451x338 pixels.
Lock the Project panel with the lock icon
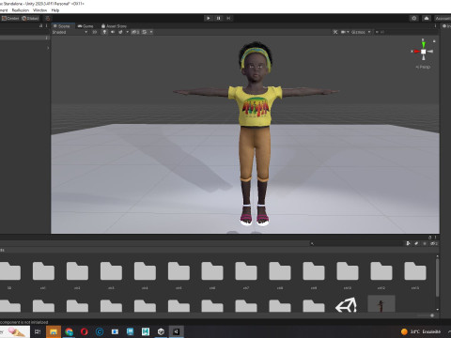coord(429,238)
